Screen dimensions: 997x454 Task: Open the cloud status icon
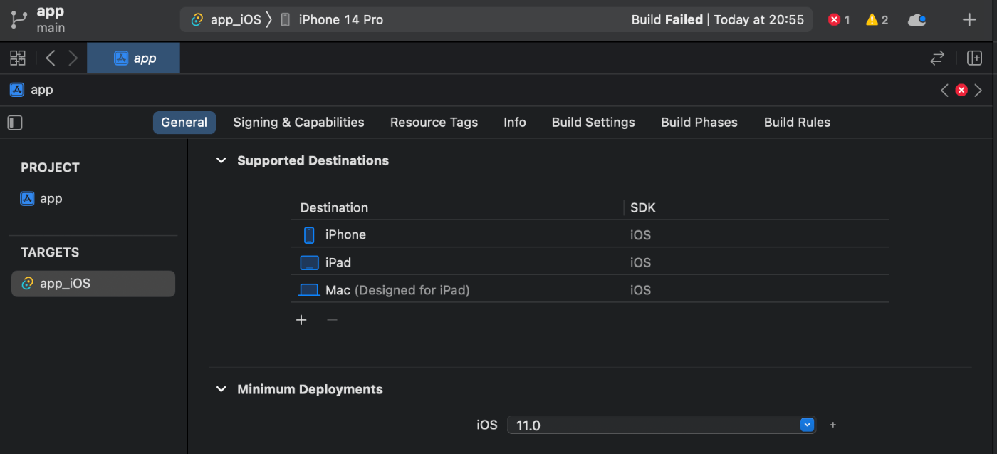tap(917, 20)
